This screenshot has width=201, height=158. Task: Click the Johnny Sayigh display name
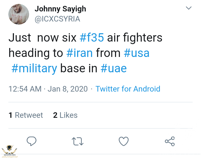tap(60, 9)
